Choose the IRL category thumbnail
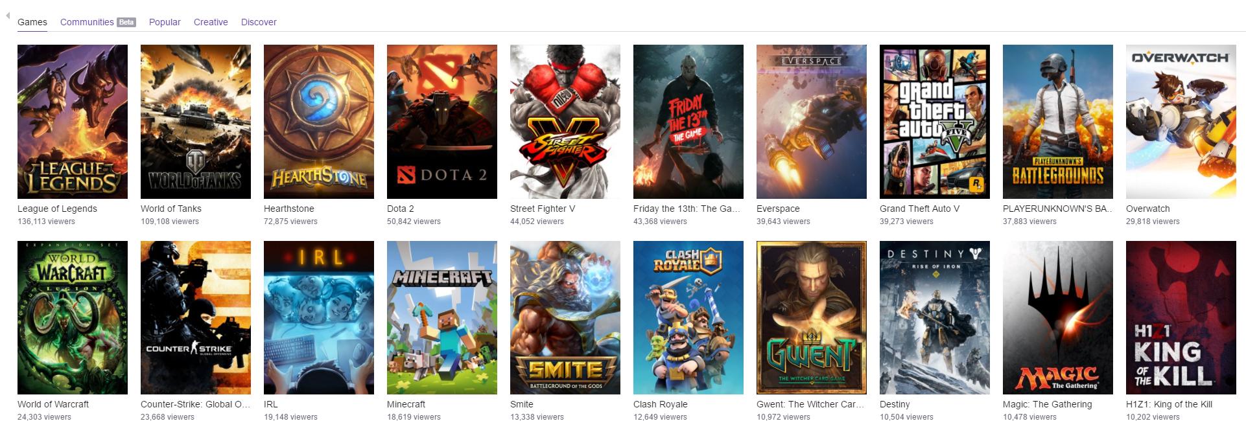The height and width of the screenshot is (421, 1246). coord(319,317)
